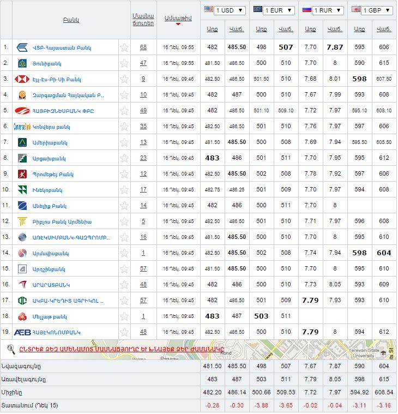Click the AEB logo in the last row
This screenshot has width=398, height=414.
click(x=22, y=332)
